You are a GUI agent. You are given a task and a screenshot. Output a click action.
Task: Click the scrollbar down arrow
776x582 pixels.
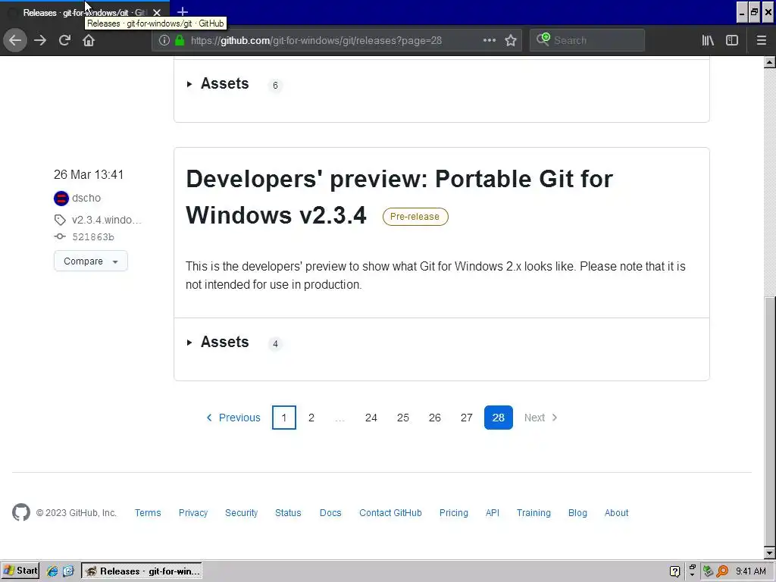point(770,552)
